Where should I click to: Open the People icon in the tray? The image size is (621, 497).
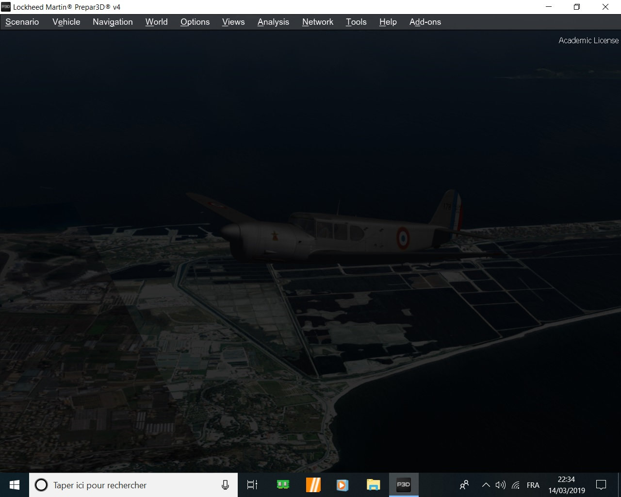click(464, 485)
